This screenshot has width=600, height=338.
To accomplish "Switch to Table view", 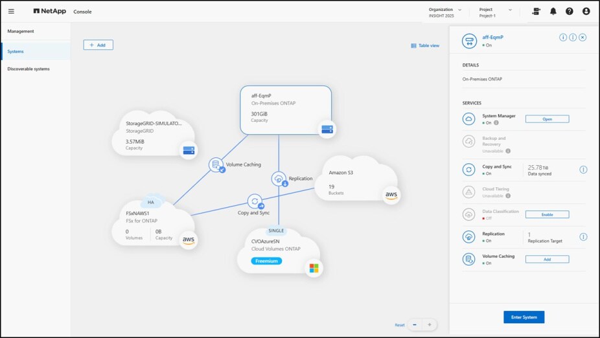I will [x=425, y=45].
